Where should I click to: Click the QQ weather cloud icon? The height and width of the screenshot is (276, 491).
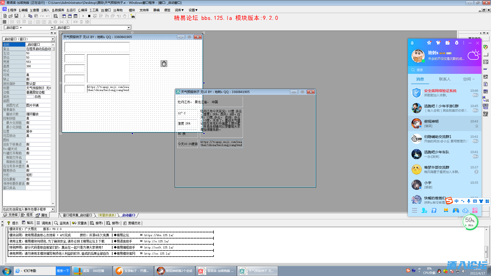pos(473,55)
